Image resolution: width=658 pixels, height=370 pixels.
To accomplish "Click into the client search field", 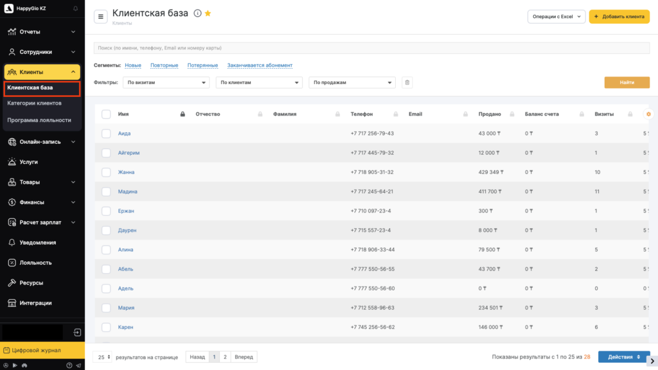I will click(x=371, y=48).
